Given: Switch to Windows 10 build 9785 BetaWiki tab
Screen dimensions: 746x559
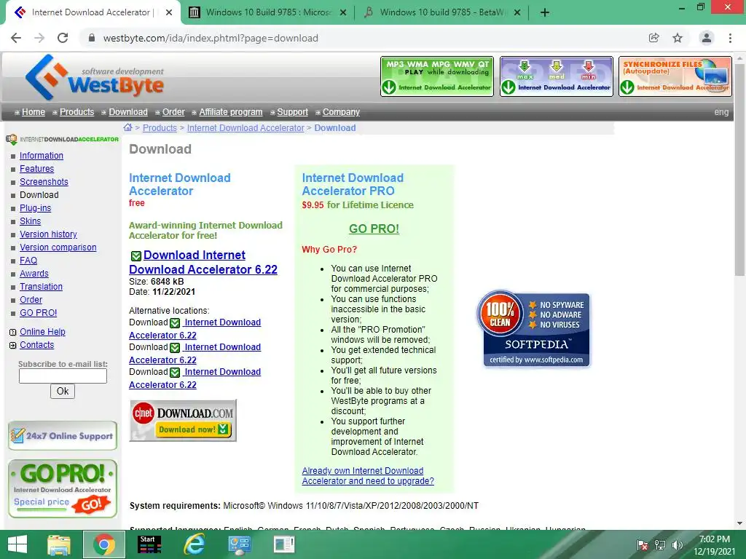Looking at the screenshot, I should tap(441, 12).
